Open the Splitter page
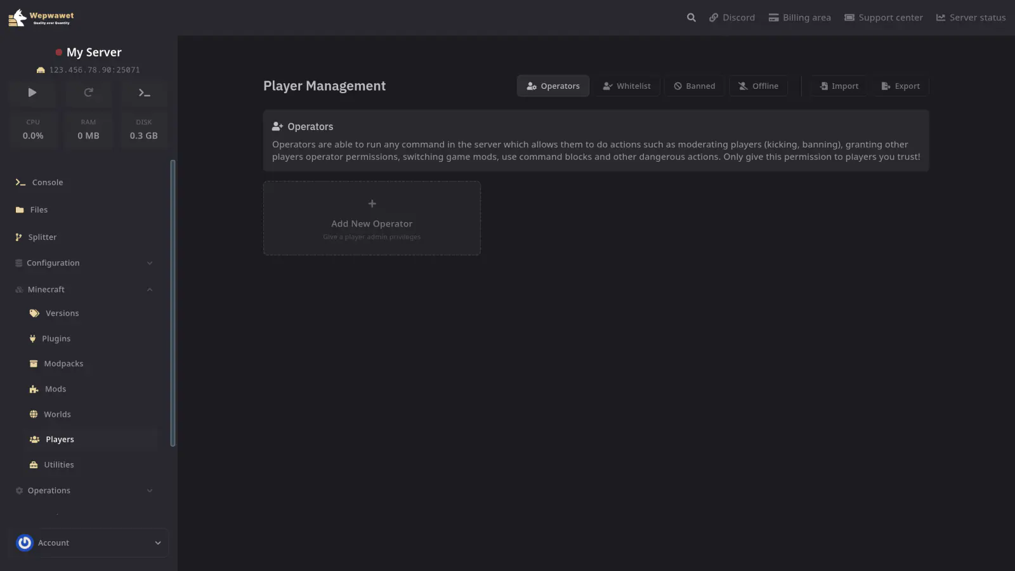 pos(42,237)
